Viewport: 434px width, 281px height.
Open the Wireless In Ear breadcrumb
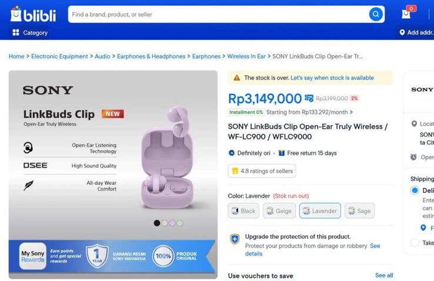pos(247,56)
